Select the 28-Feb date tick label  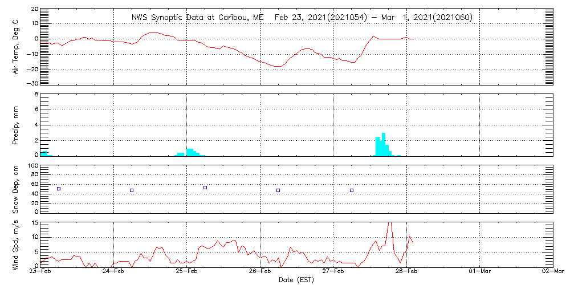coord(406,271)
